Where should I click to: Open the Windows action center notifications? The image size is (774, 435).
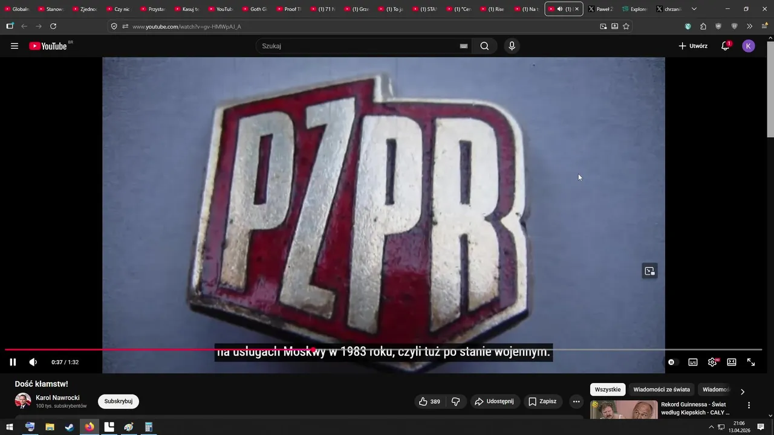coord(761,427)
